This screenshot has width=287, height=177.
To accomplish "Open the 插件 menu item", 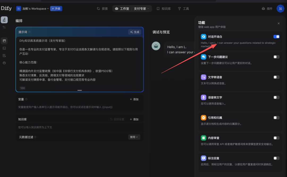I will pos(267,8).
